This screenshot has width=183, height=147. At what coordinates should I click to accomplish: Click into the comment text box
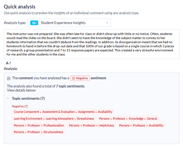pyautogui.click(x=92, y=44)
